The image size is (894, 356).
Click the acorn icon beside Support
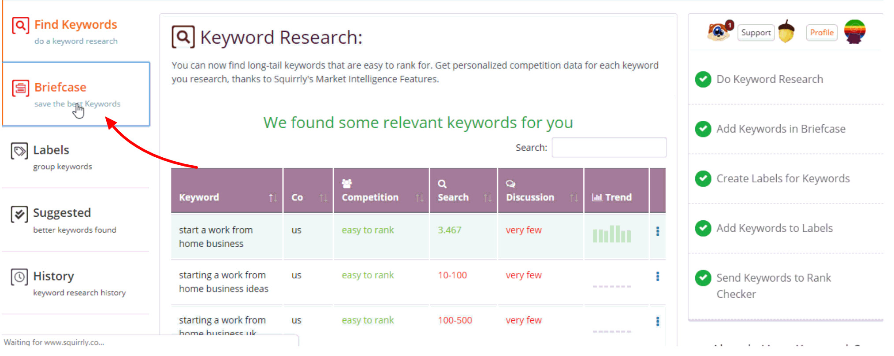(786, 32)
